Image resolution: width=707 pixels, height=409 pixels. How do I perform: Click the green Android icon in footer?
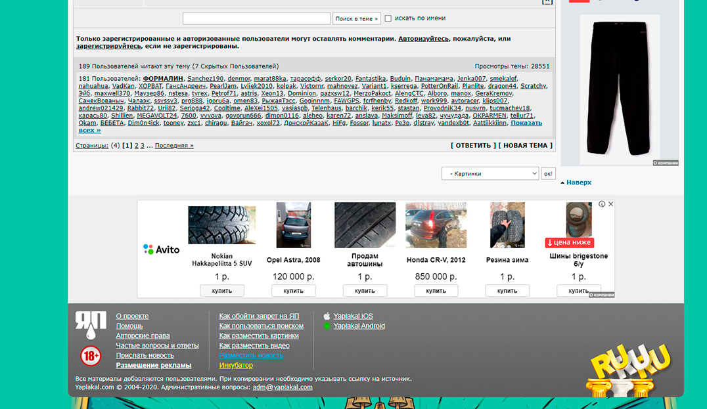point(327,326)
